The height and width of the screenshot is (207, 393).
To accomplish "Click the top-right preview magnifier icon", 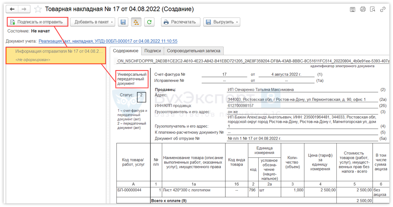I will pos(372,9).
